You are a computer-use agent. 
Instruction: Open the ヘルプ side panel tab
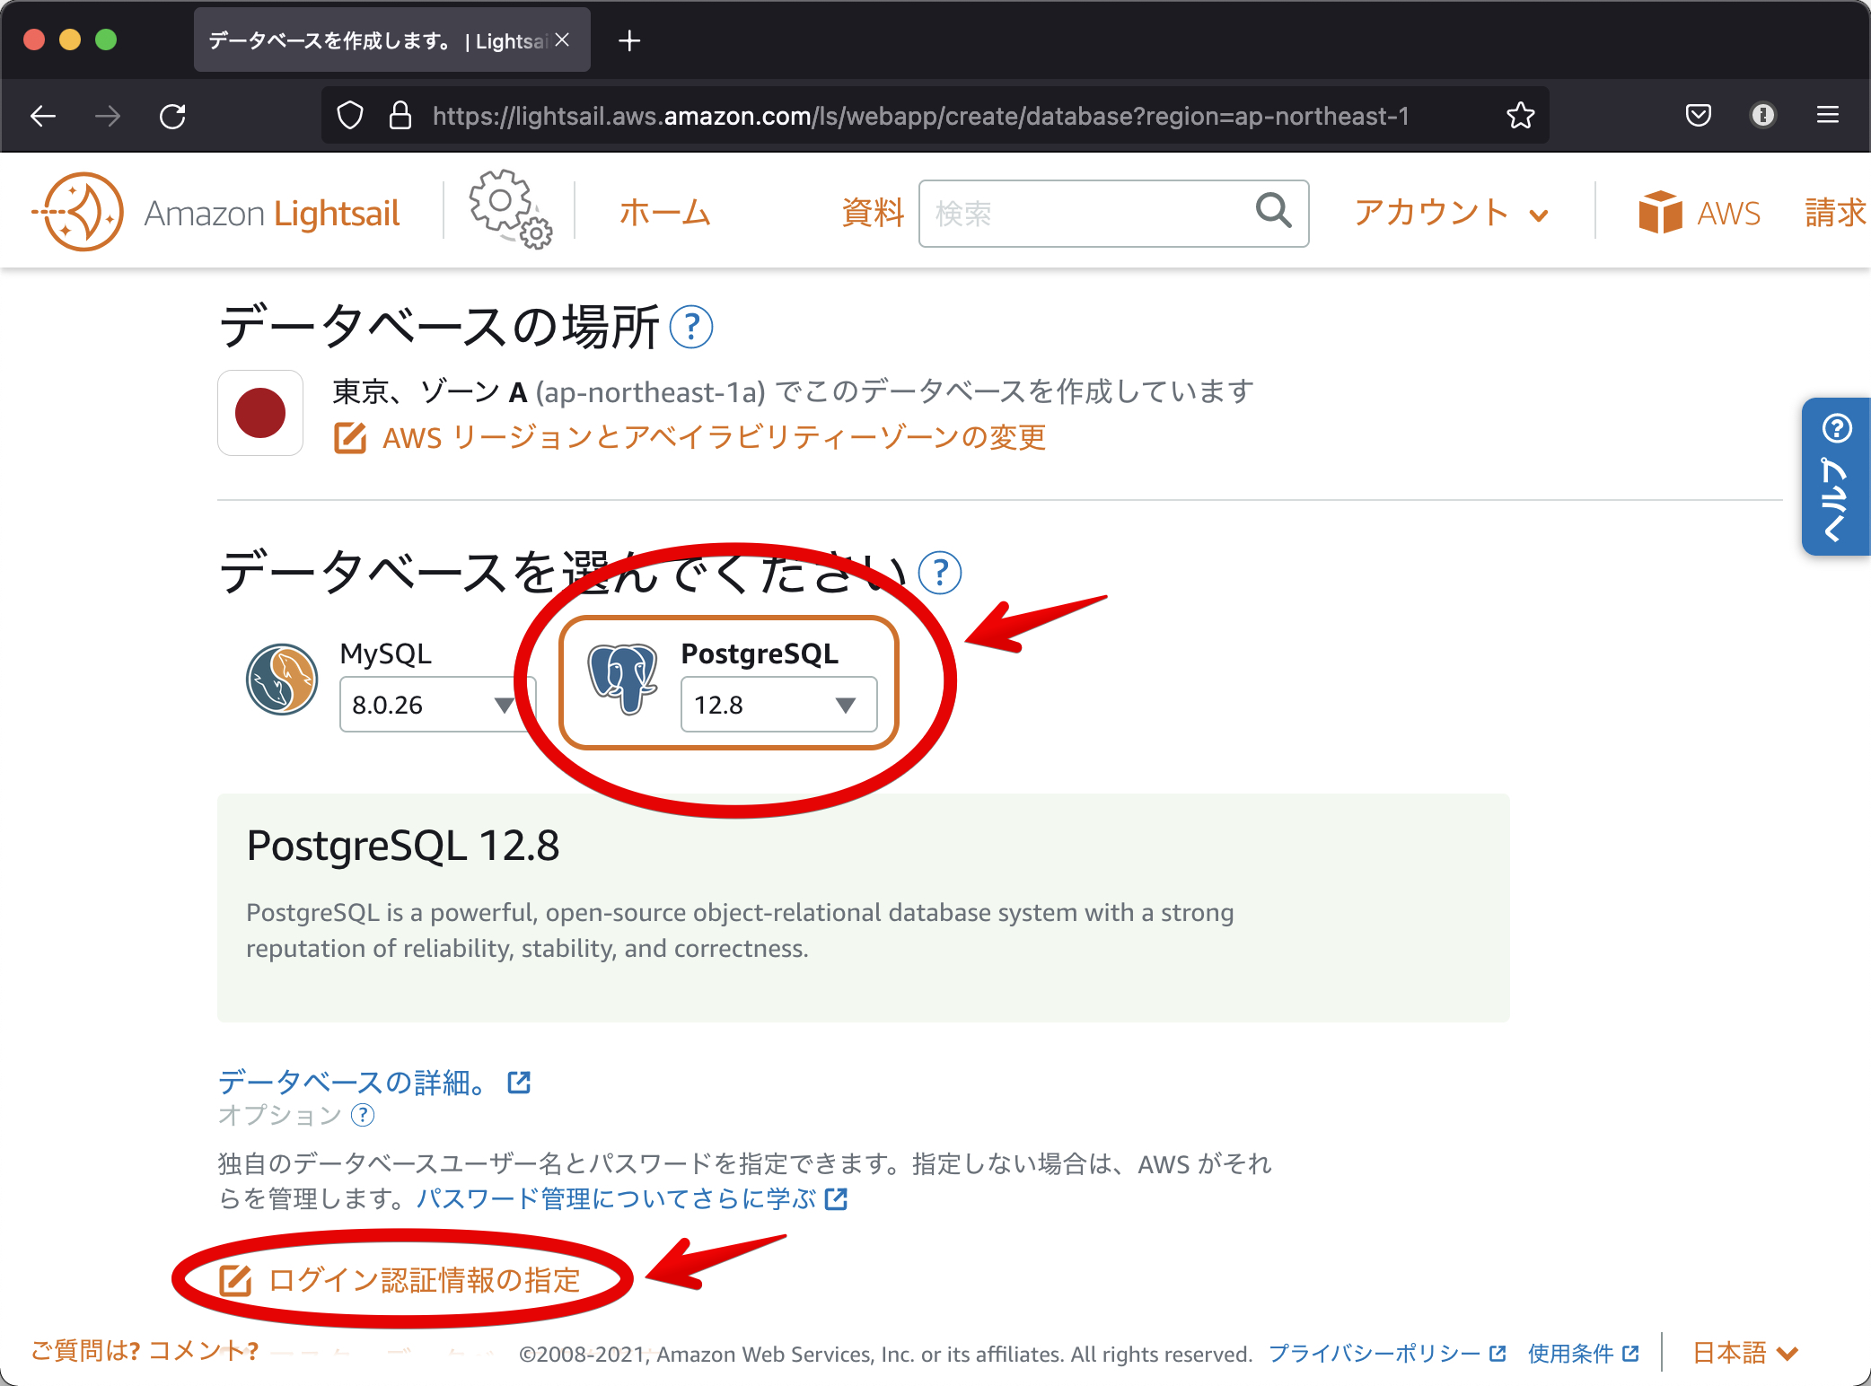point(1836,477)
